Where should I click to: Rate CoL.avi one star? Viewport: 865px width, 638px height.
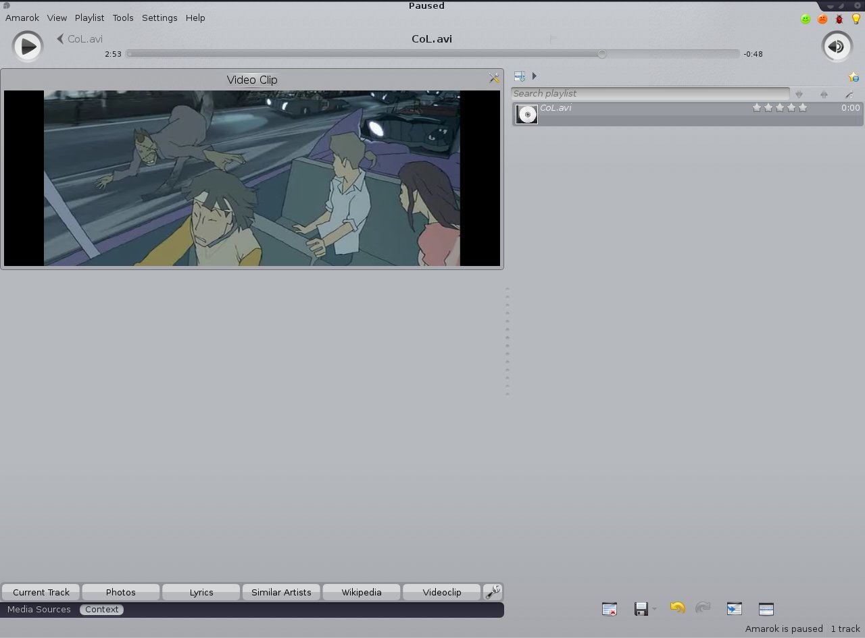click(757, 107)
